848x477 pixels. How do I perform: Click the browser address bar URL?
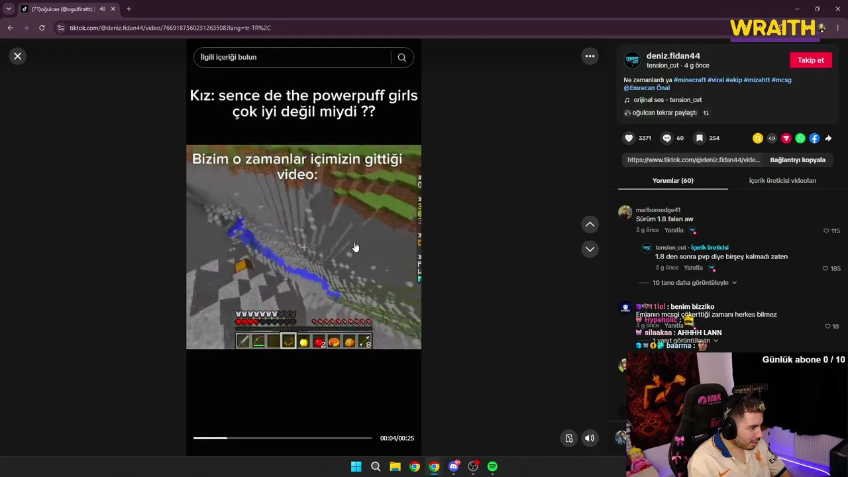[170, 28]
